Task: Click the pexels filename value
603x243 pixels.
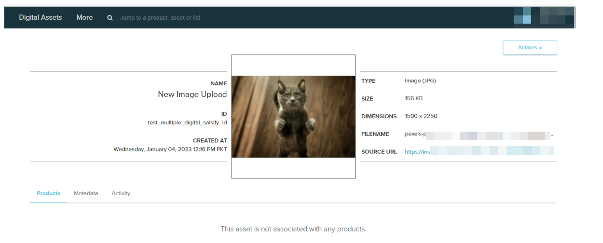Action: 479,134
